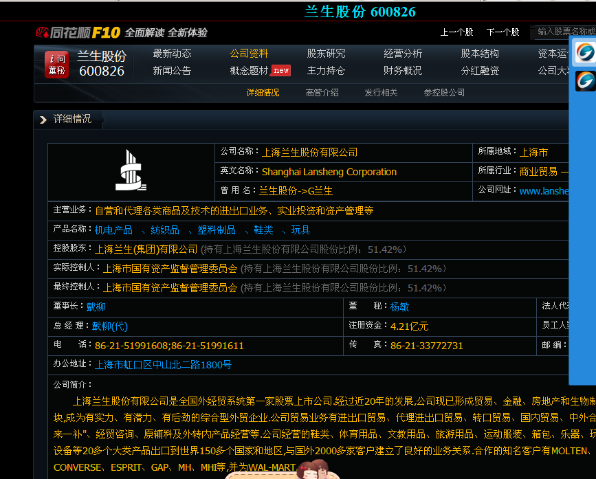Click registered capital value 4.21亿元
This screenshot has width=596, height=479.
tap(410, 326)
